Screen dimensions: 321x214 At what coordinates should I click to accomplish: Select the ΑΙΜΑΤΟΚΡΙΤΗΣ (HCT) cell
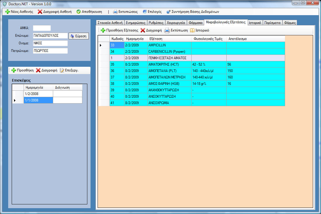coord(169,64)
